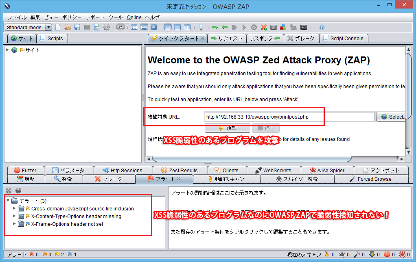Image resolution: width=416 pixels, height=262 pixels.
Task: Click the light bulb icon in toolbar
Action: coord(201,27)
